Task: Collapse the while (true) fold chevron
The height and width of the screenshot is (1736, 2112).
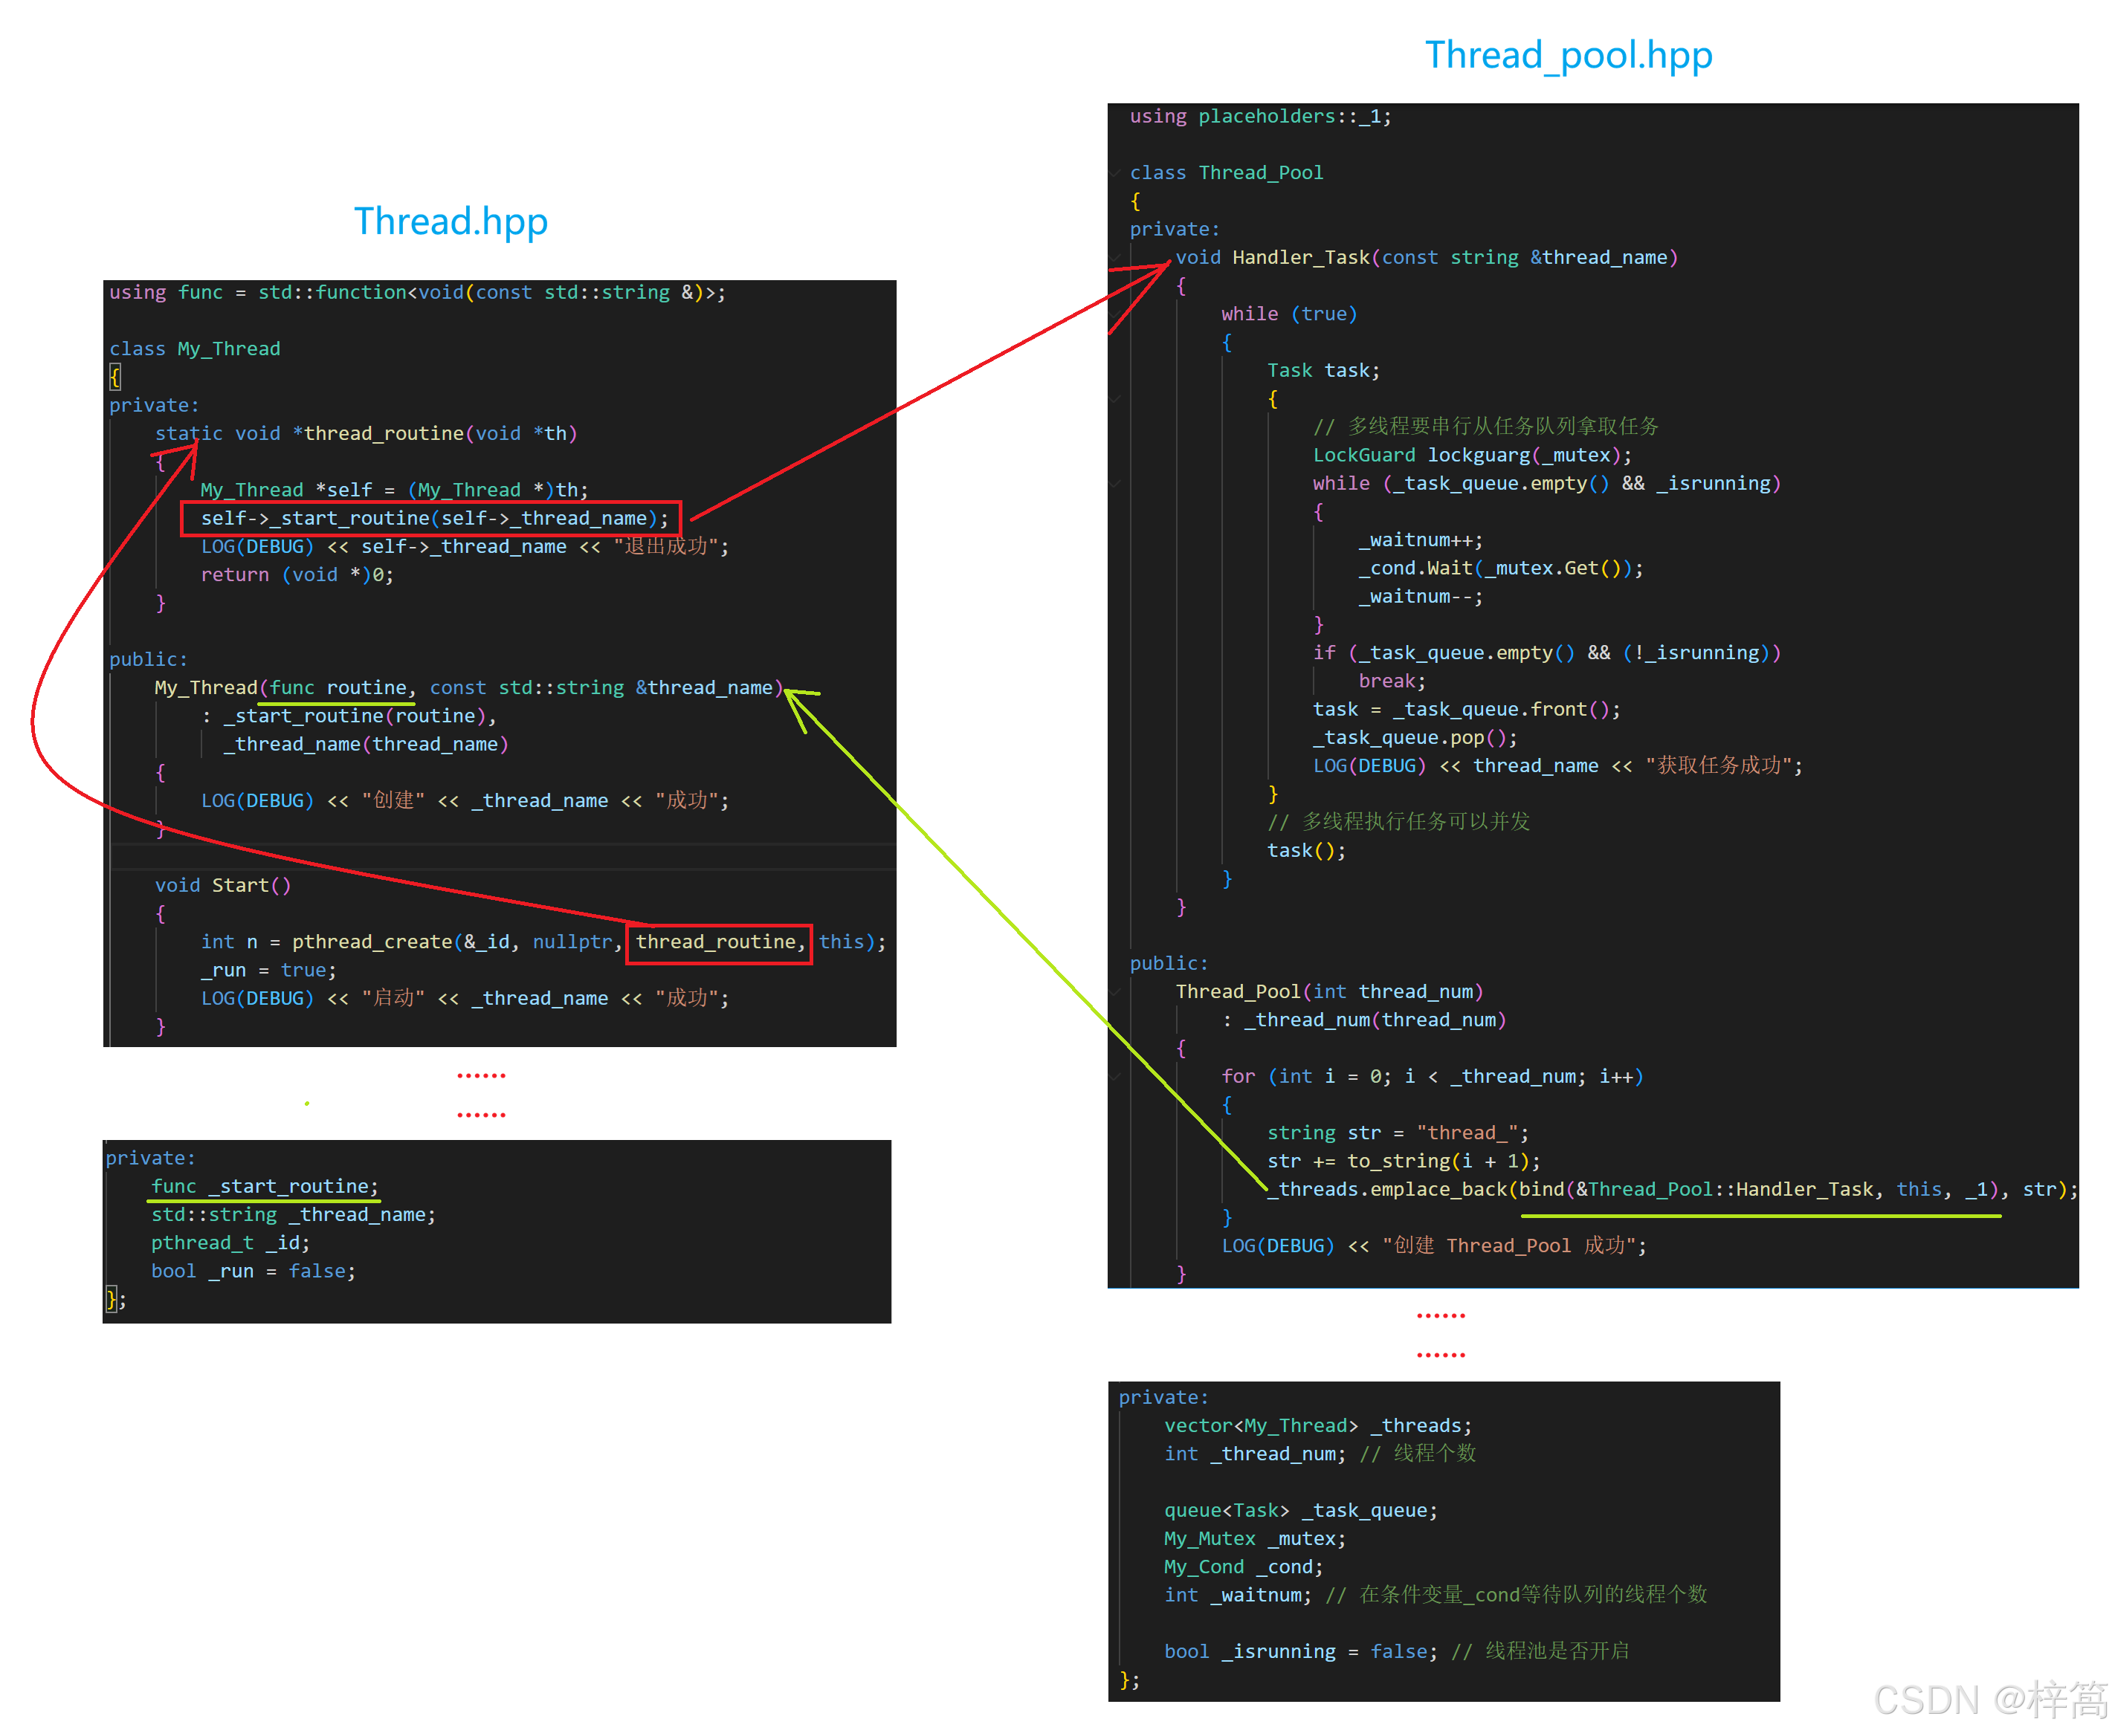Action: (1116, 314)
